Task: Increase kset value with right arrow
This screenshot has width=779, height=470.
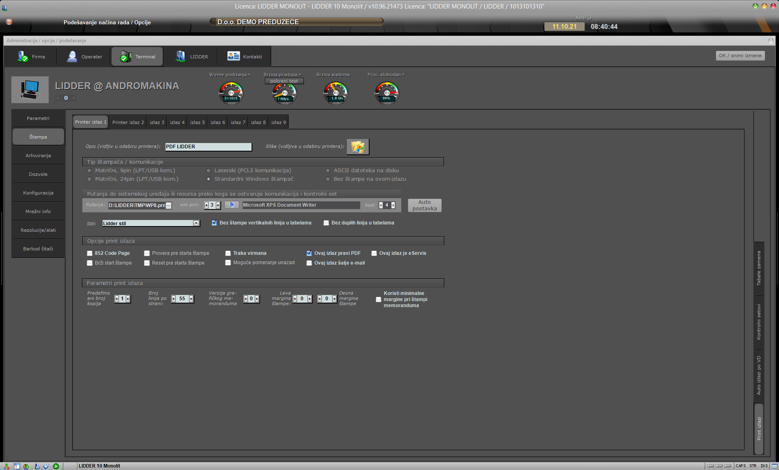Action: pos(393,205)
